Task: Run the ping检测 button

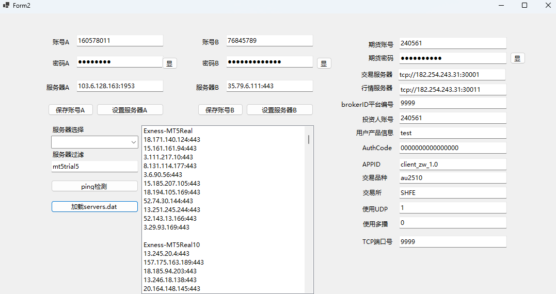Action: point(94,186)
